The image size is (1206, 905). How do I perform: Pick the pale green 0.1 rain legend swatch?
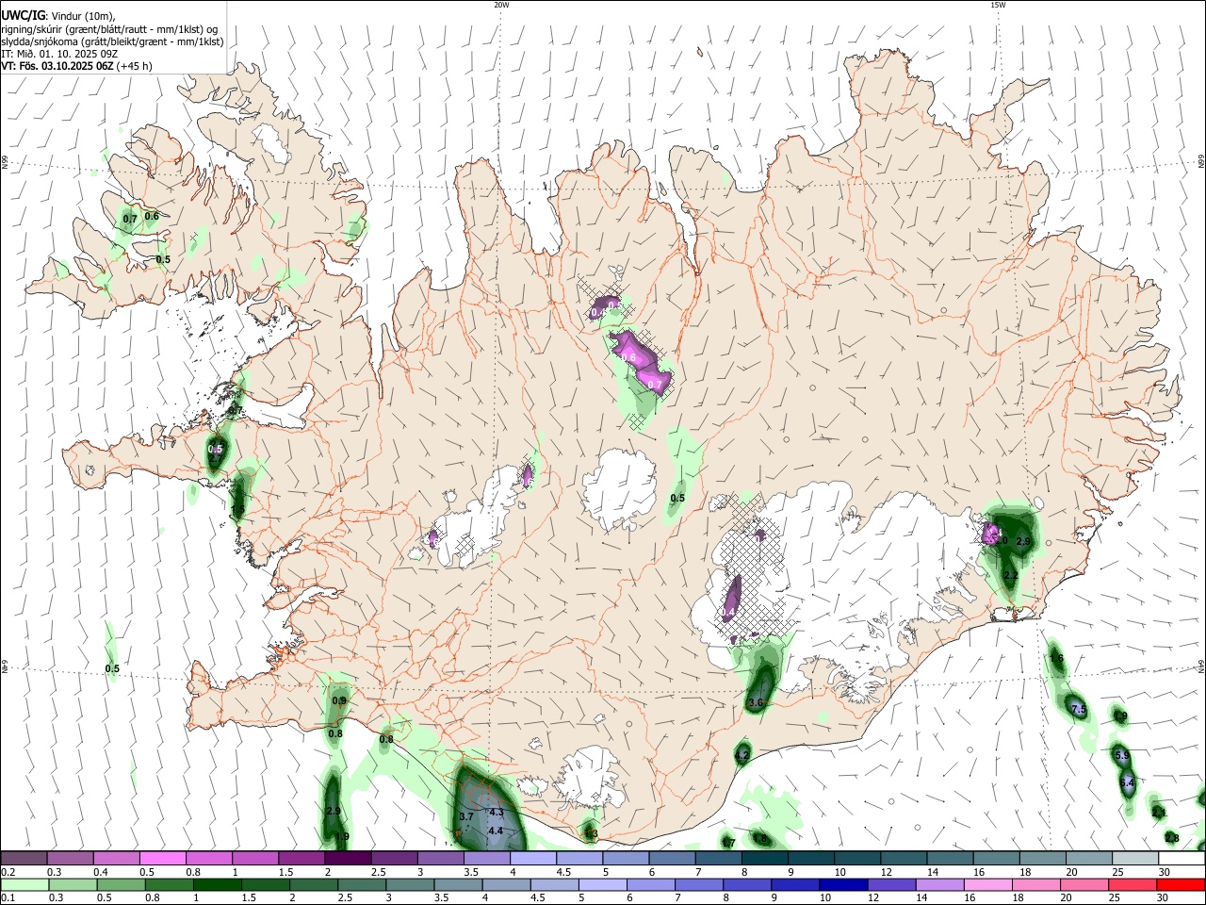click(x=24, y=884)
